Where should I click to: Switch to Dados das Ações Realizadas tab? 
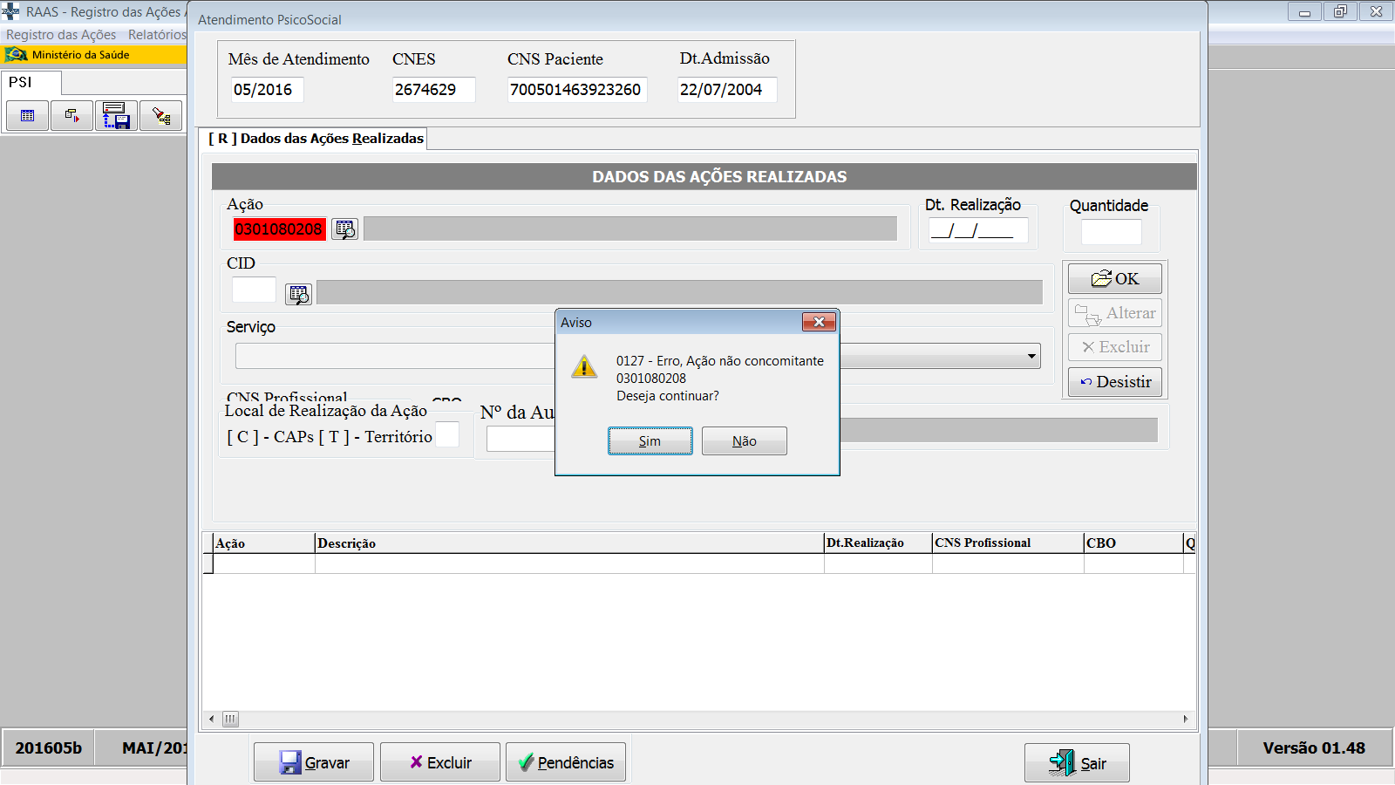pos(316,139)
